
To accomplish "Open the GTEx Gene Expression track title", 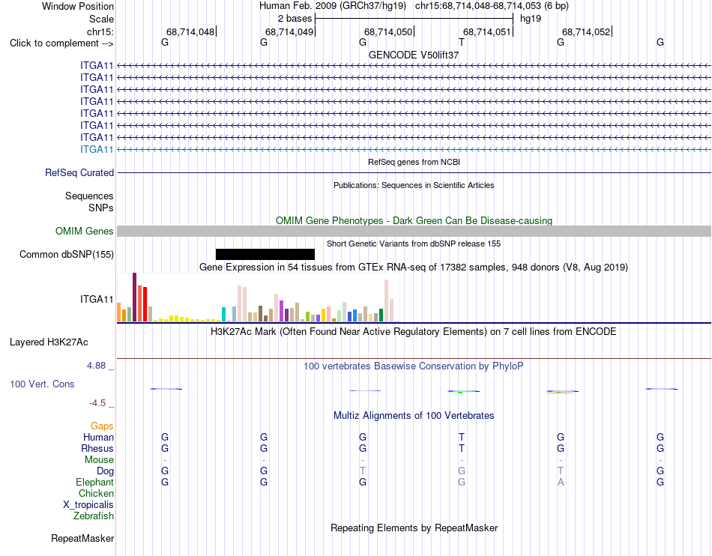I will [x=414, y=267].
